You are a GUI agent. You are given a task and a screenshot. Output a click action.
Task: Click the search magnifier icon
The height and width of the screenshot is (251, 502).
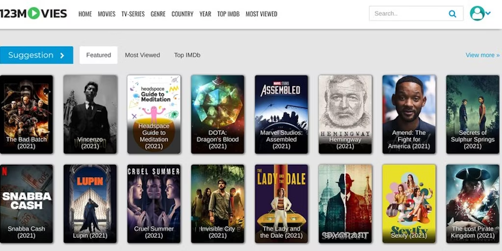tap(452, 14)
